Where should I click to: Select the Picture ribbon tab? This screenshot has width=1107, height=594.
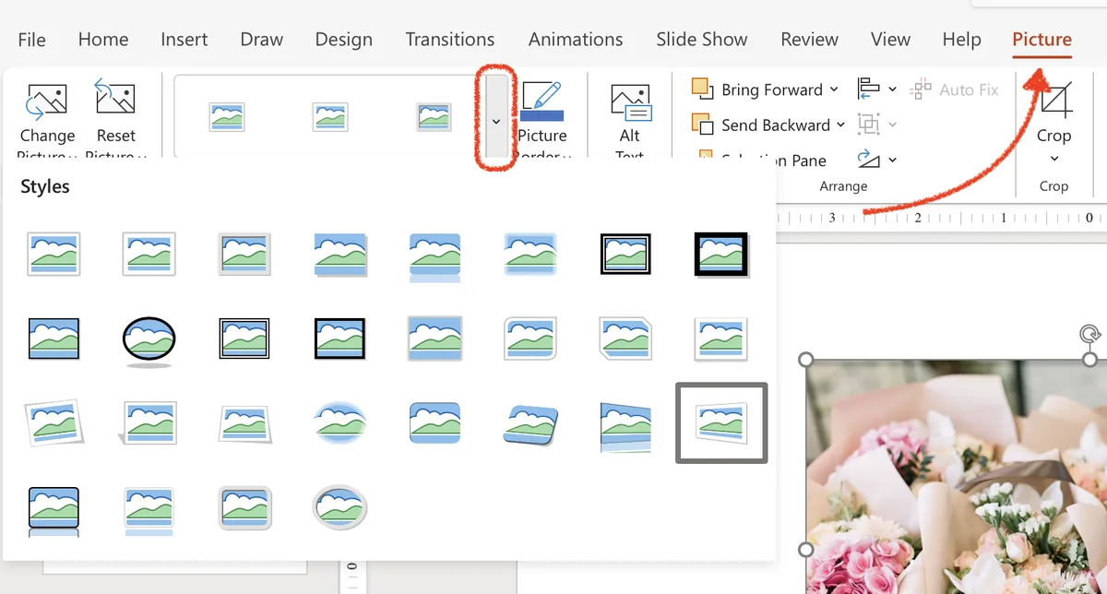pos(1042,40)
